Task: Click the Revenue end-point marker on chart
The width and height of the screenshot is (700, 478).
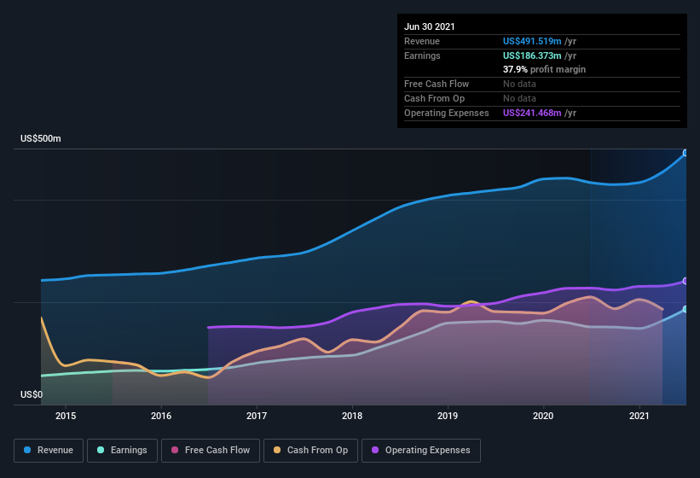Action: [x=686, y=153]
